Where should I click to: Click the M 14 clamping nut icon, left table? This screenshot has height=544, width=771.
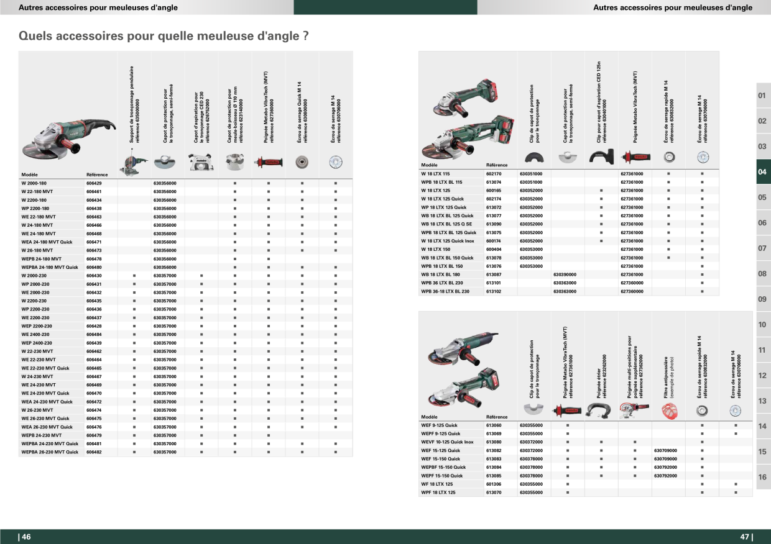click(x=335, y=162)
